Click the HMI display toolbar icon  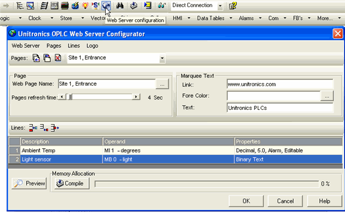[54, 5]
